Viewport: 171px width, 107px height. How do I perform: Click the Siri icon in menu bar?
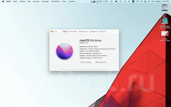coord(149,1)
